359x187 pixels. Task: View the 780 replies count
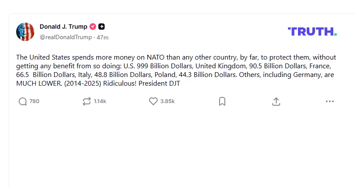34,101
